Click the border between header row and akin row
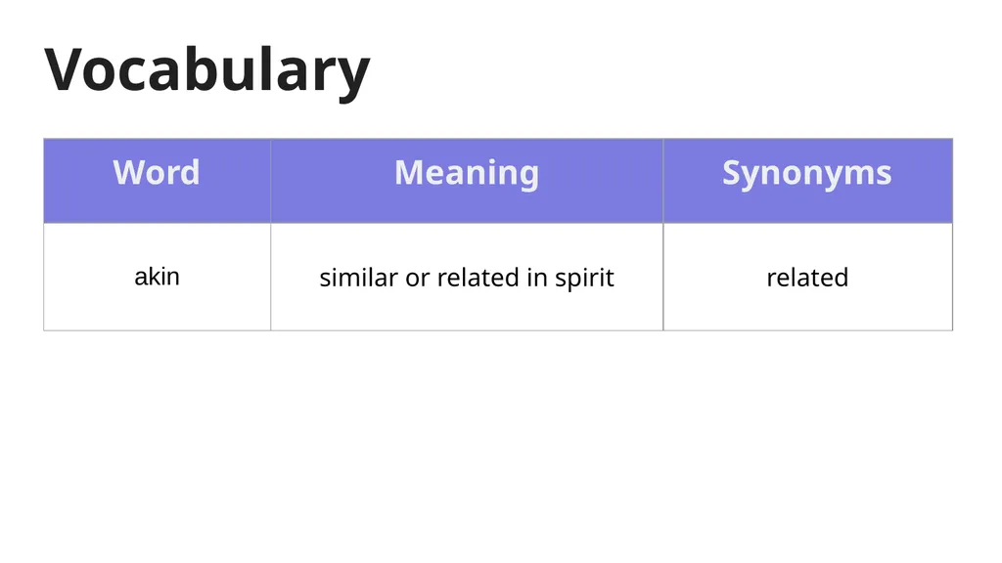Screen dimensions: 1002x563 click(x=498, y=223)
